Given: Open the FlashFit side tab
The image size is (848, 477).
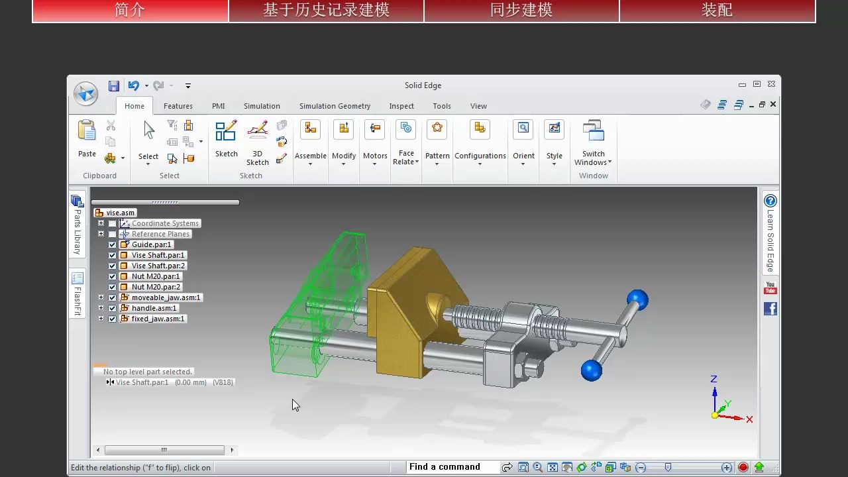Looking at the screenshot, I should 78,294.
